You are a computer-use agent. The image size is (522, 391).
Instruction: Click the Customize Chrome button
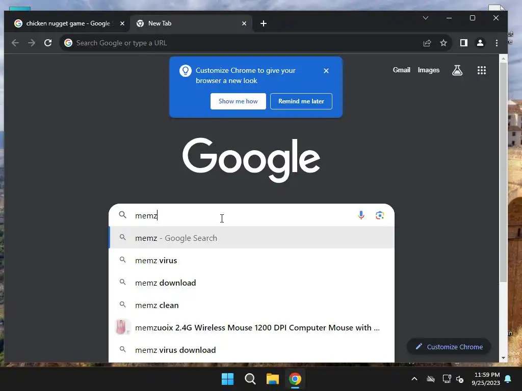[449, 347]
